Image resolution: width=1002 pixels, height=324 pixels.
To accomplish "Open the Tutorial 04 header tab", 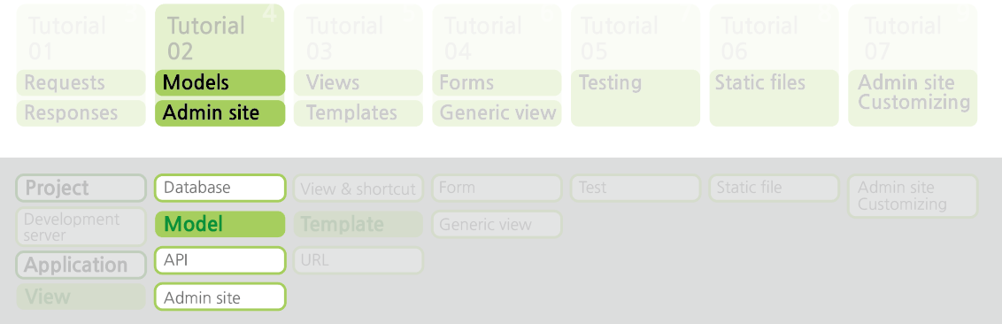I will pos(497,38).
